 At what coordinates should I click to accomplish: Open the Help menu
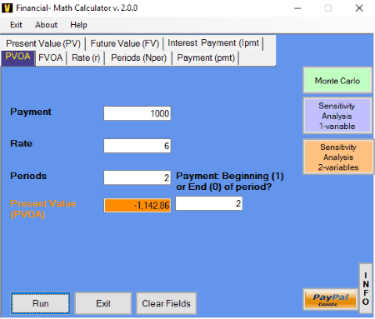point(78,25)
